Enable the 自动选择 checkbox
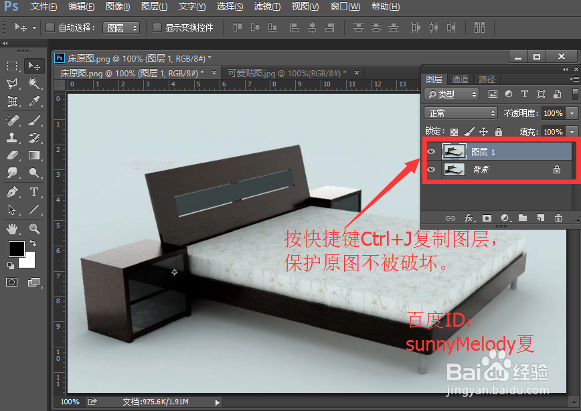This screenshot has height=411, width=581. [50, 27]
